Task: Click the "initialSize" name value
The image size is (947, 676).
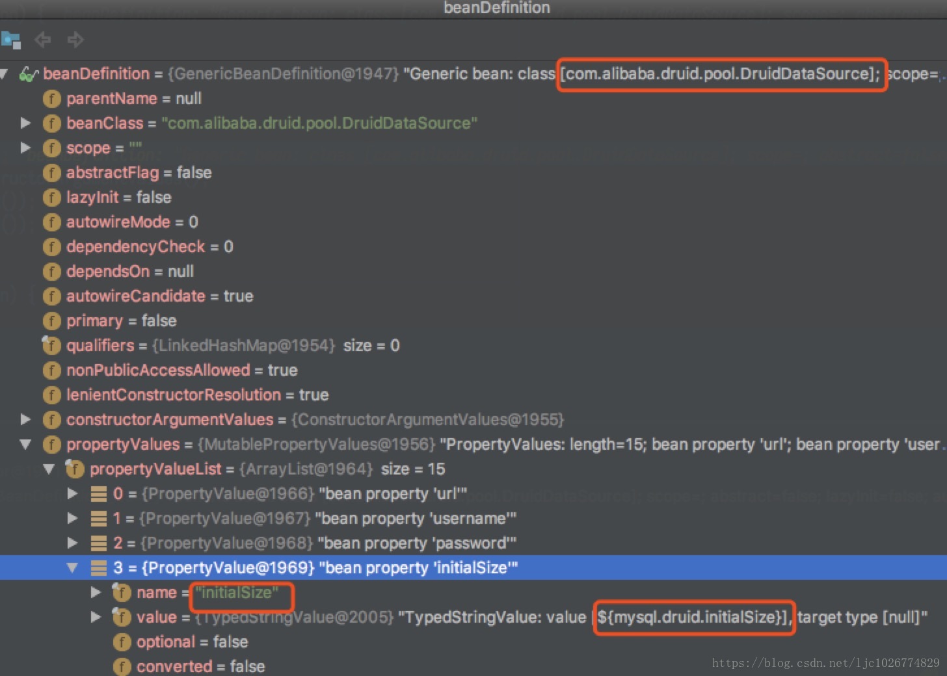Action: pyautogui.click(x=237, y=593)
